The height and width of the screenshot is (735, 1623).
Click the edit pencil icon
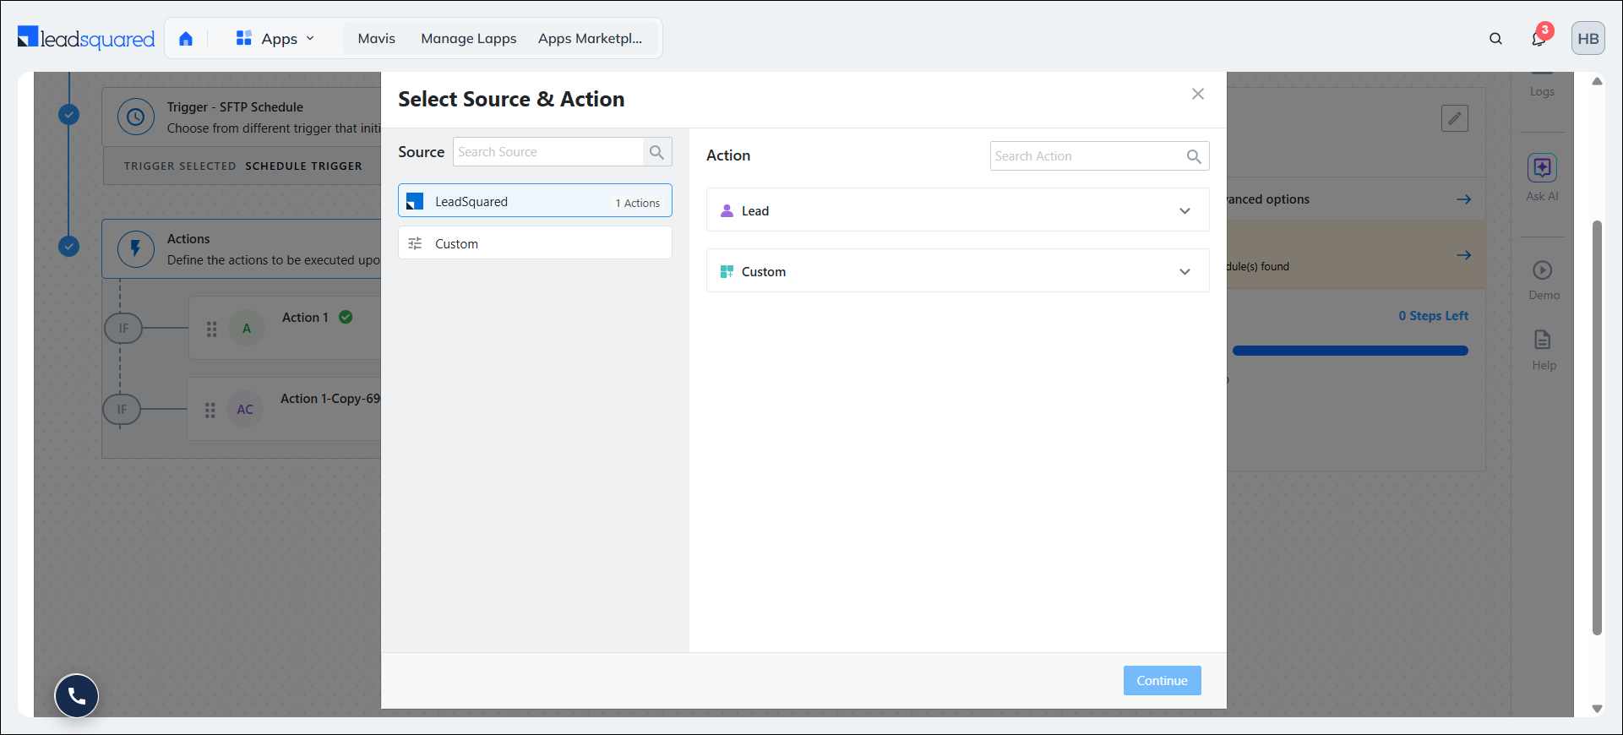click(1455, 118)
